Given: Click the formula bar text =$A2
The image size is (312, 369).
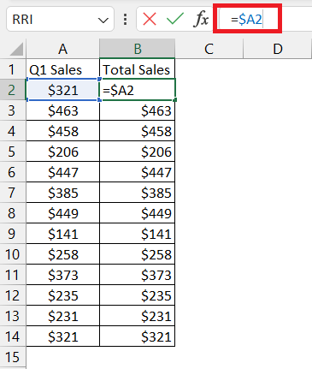Looking at the screenshot, I should tap(247, 20).
